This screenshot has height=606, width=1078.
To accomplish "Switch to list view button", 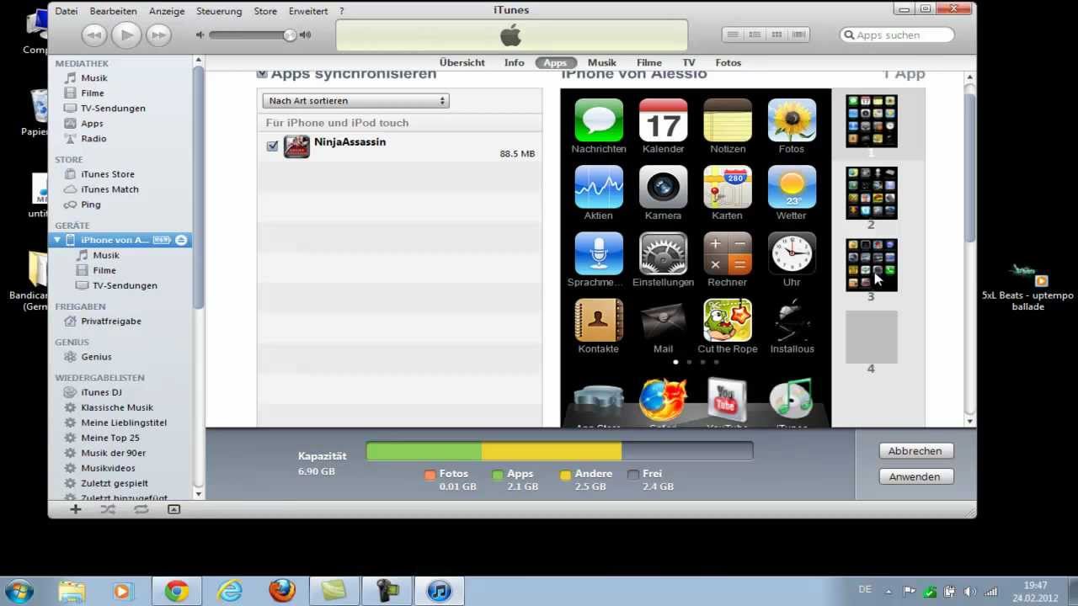I will coord(734,35).
